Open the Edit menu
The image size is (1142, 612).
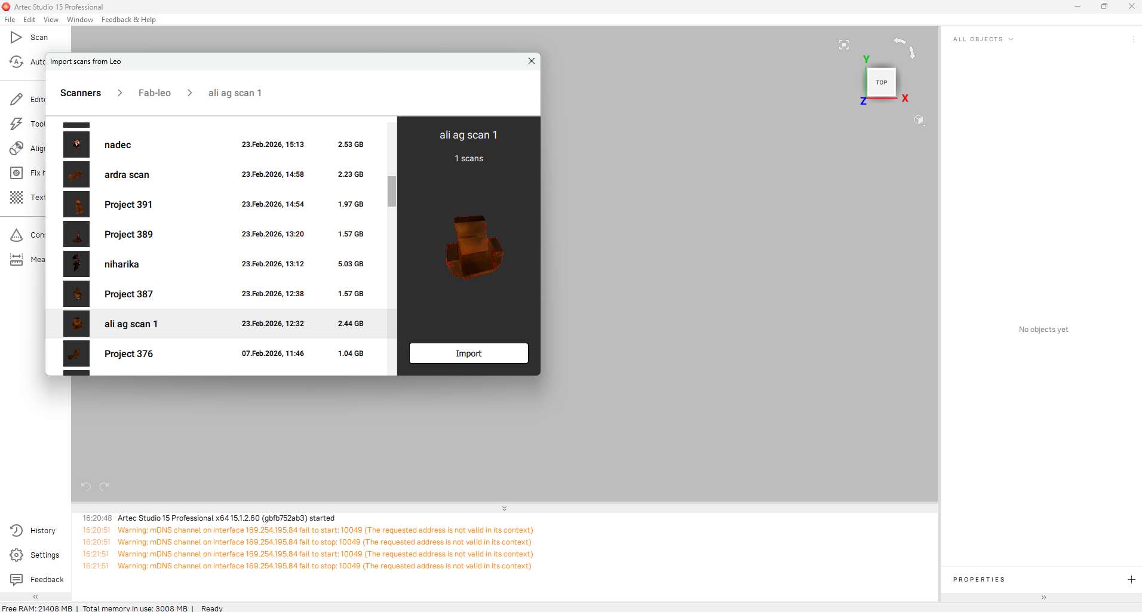[29, 20]
